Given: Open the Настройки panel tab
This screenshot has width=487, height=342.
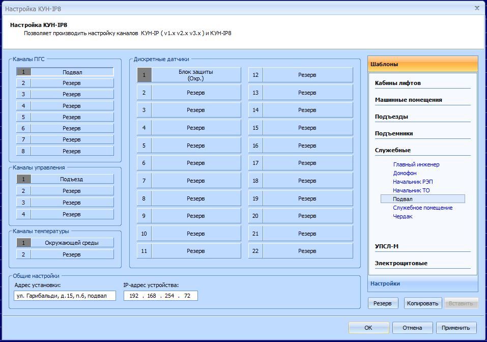Looking at the screenshot, I should tap(422, 283).
